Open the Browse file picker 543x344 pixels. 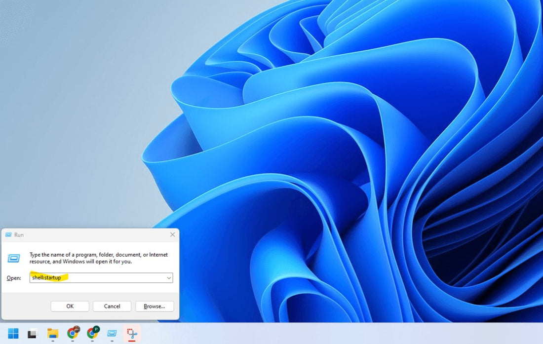pos(154,306)
